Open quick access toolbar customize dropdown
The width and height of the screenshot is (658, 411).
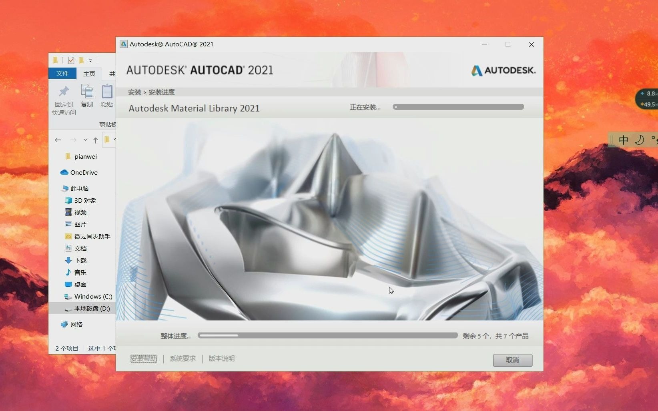90,61
